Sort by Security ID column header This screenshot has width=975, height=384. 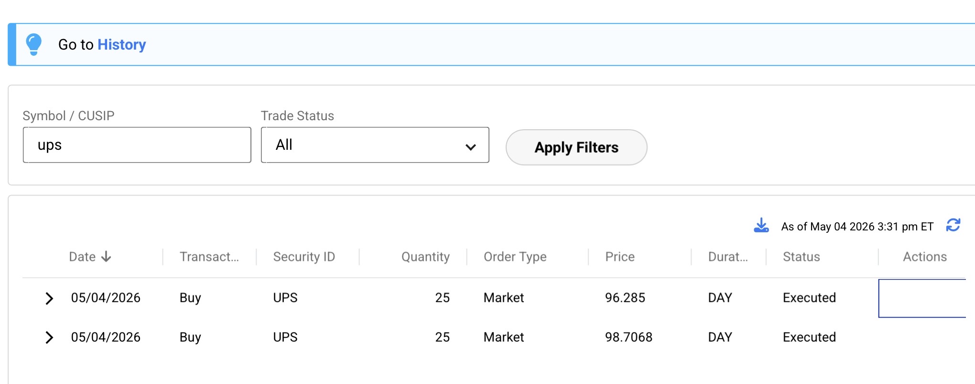coord(304,257)
